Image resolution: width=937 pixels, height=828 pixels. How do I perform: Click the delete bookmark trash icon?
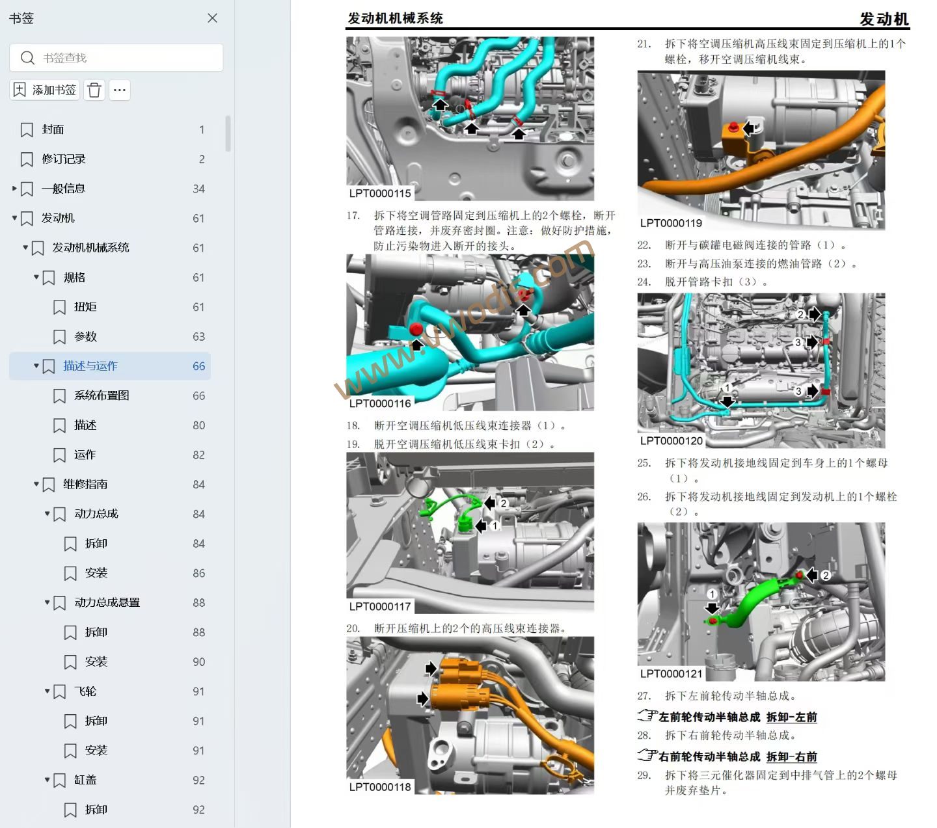click(94, 90)
